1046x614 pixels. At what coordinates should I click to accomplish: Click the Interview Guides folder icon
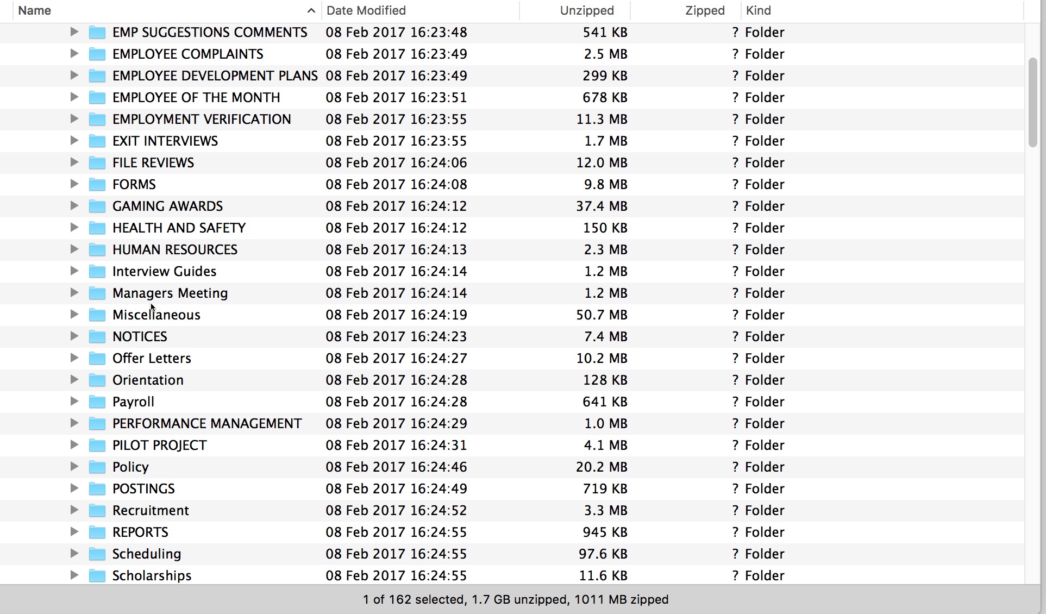tap(97, 272)
